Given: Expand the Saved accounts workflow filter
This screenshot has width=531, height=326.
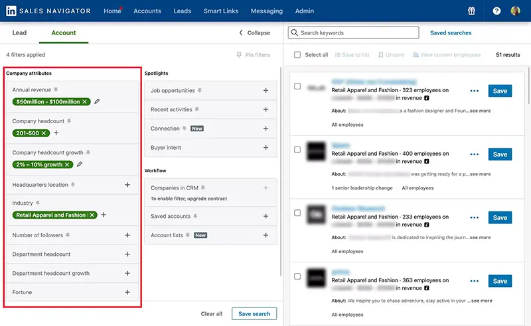Looking at the screenshot, I should tap(266, 216).
